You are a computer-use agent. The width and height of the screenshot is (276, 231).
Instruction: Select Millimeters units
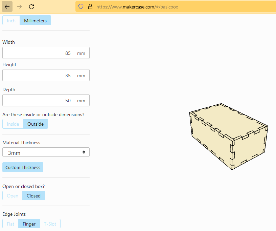(x=36, y=20)
